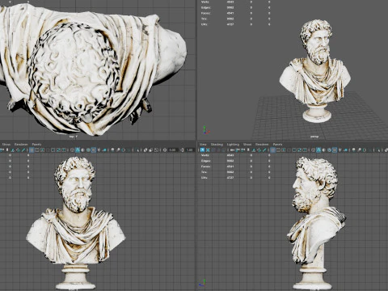
Task: Click Verts row in side view heads-up display
Action: click(236, 155)
